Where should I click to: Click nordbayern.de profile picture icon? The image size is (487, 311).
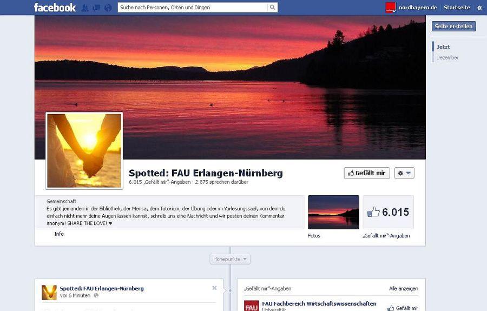[390, 8]
